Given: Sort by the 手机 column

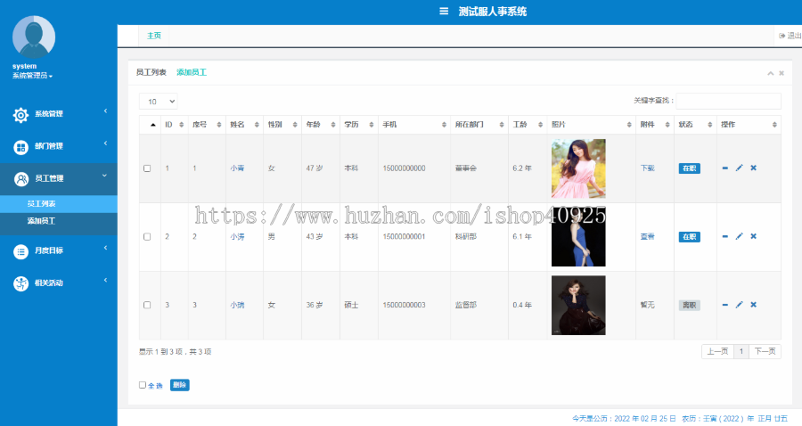Looking at the screenshot, I should tap(414, 125).
